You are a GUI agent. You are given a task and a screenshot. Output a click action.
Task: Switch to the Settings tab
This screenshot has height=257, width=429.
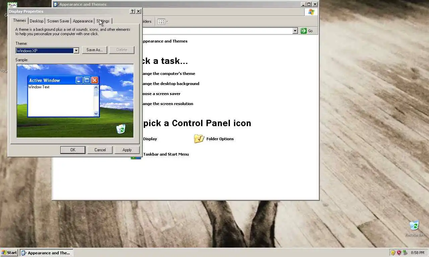[x=103, y=21]
